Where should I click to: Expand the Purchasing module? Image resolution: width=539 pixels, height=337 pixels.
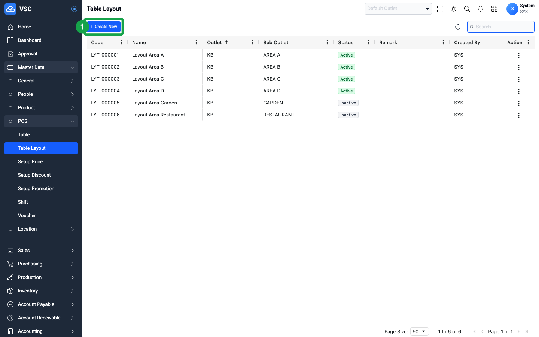41,264
